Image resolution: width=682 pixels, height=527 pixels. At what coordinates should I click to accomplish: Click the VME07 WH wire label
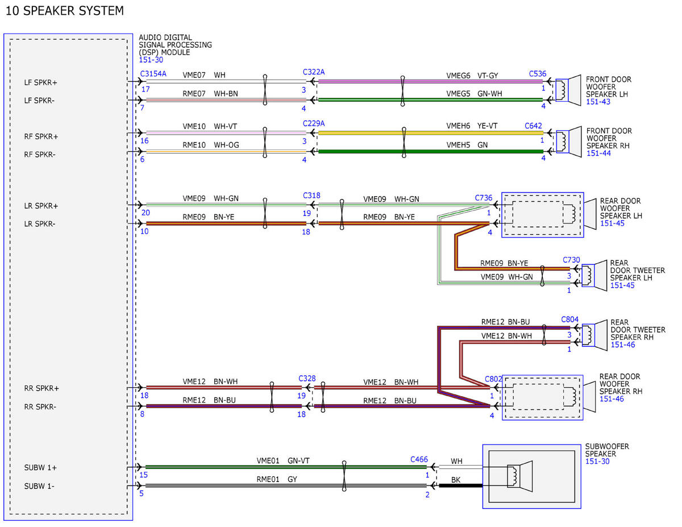point(204,75)
